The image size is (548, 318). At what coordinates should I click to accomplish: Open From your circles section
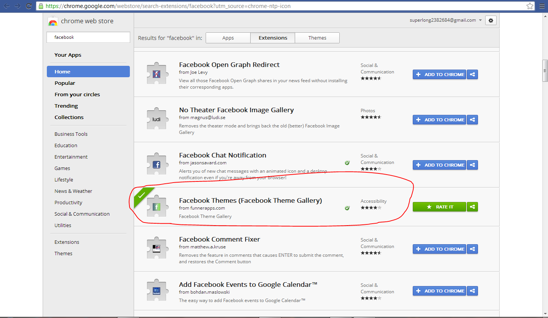point(77,94)
